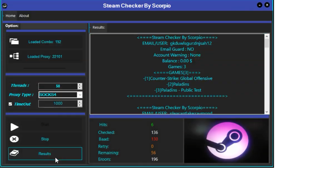Viewport: 313px width, 175px height.
Task: Click the Remaining value 56
Action: (153, 153)
